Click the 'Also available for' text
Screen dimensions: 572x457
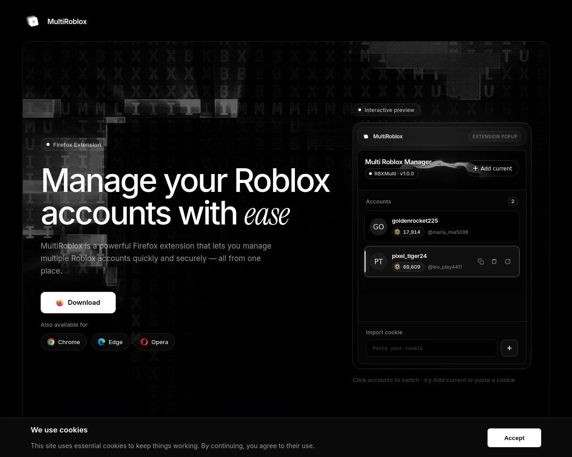(x=64, y=325)
